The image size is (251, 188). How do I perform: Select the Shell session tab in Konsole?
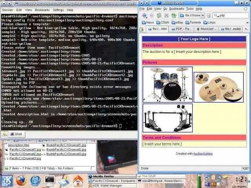tap(16, 134)
